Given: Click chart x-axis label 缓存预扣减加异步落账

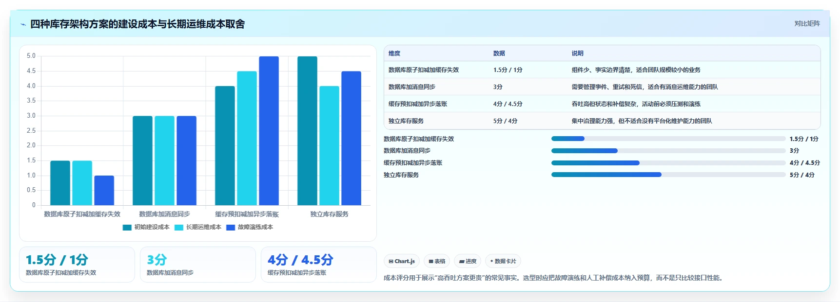Looking at the screenshot, I should 247,214.
